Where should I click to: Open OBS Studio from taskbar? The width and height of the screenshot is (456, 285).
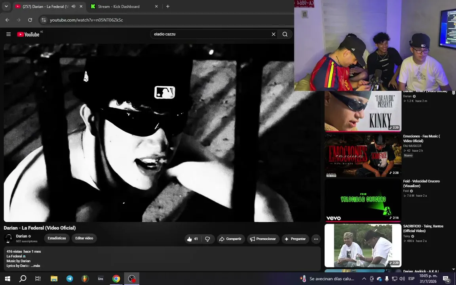132,279
